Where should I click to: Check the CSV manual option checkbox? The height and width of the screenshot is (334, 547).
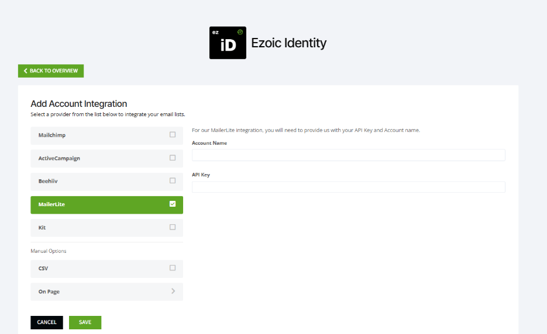(173, 268)
